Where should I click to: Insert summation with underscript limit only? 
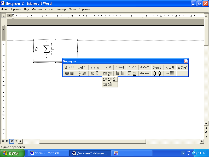point(110,79)
